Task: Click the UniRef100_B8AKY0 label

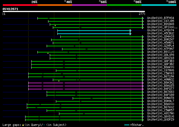Action: [161, 67]
